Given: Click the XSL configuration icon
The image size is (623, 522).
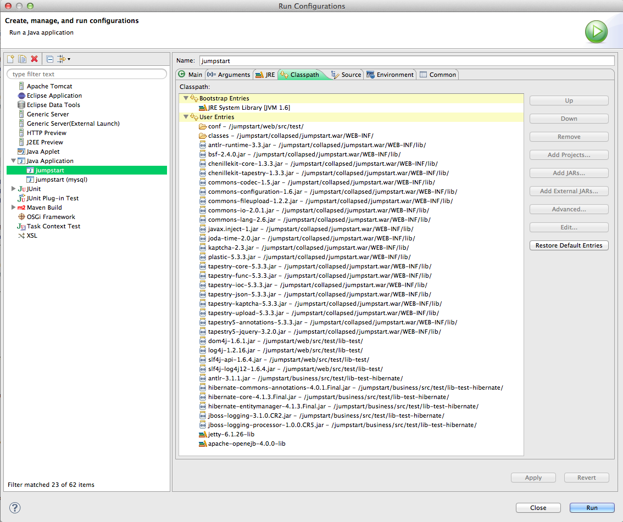Looking at the screenshot, I should tap(21, 235).
